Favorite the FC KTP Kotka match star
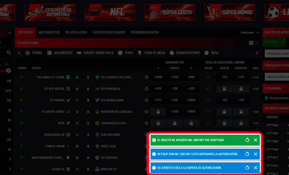This screenshot has width=289, height=175. point(147,89)
